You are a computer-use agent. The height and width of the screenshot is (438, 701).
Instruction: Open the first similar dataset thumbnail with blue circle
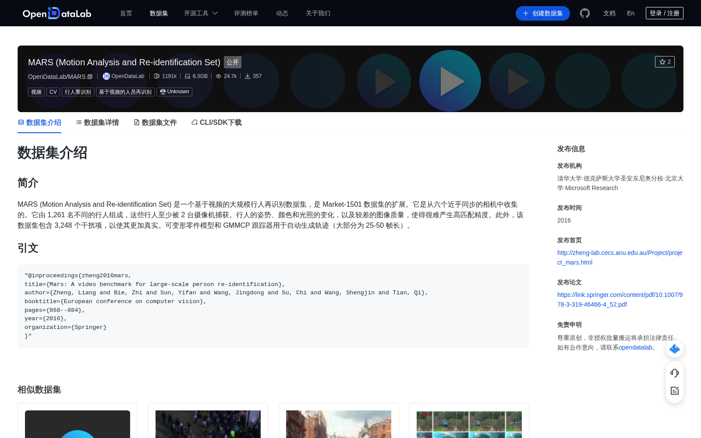coord(78,424)
